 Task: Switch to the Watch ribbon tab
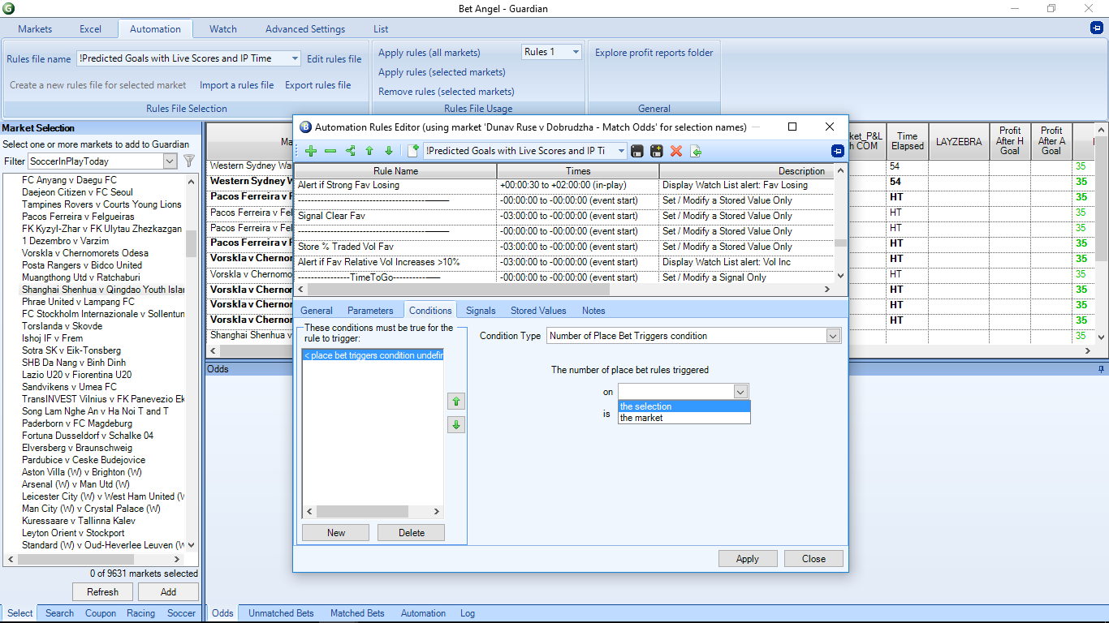pyautogui.click(x=223, y=29)
